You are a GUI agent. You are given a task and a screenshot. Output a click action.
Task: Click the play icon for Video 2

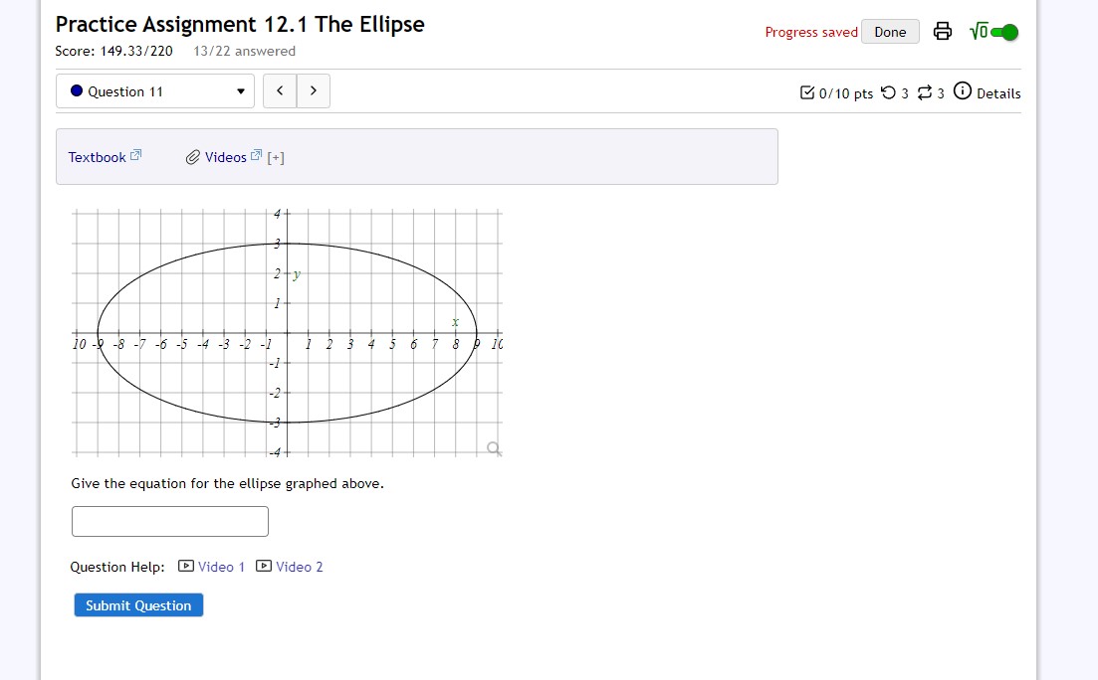[x=262, y=566]
